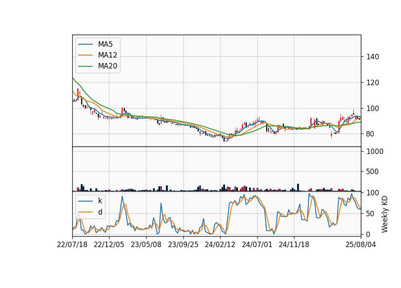Click the 23/09/25 date label
401x288 pixels.
tap(183, 245)
